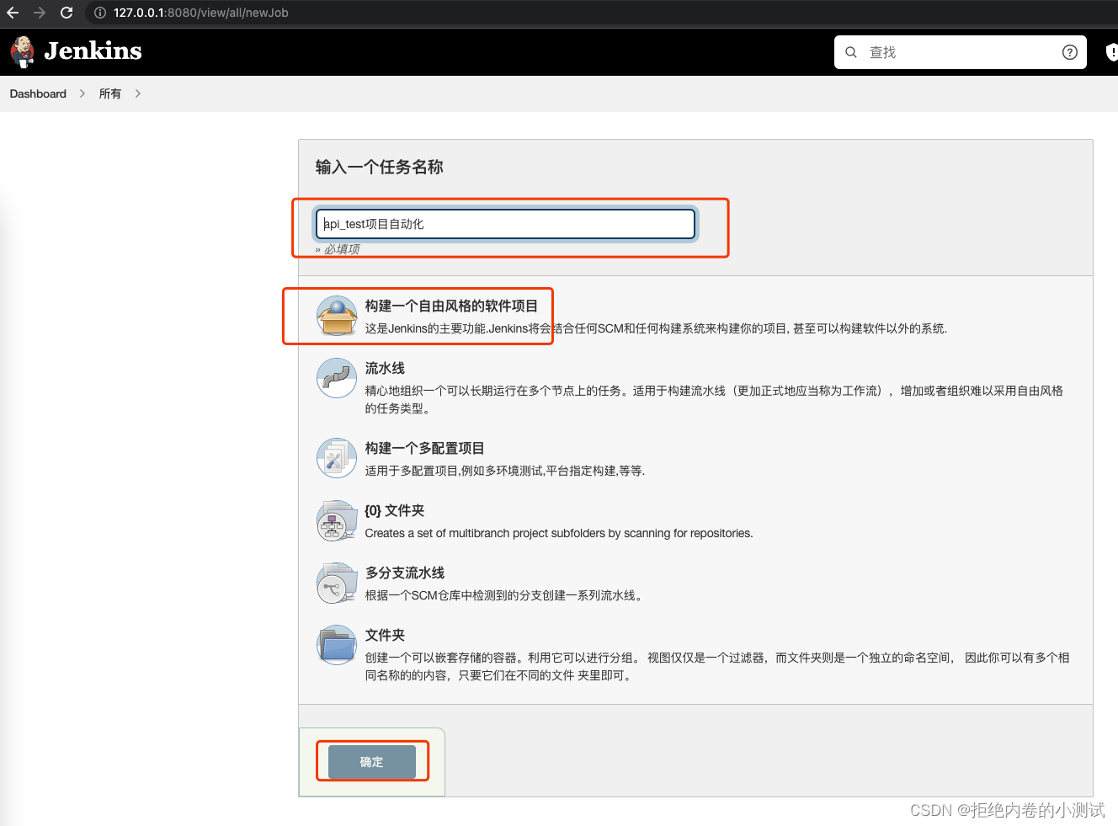1118x826 pixels.
Task: Open the browser address bar site info icon
Action: [100, 13]
